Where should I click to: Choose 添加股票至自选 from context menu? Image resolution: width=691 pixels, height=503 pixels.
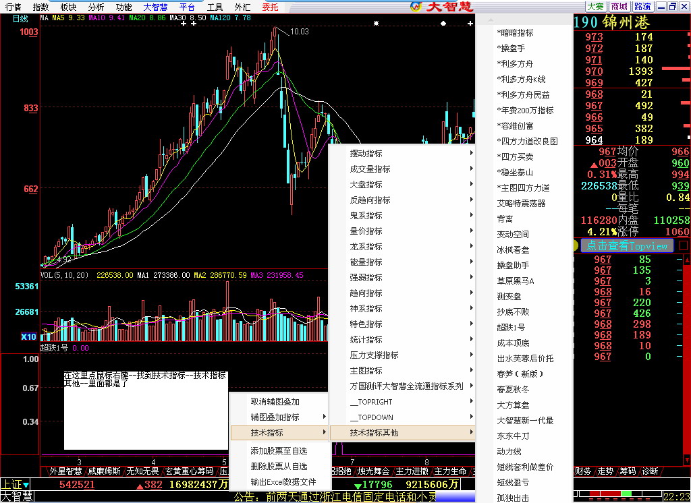pyautogui.click(x=280, y=451)
